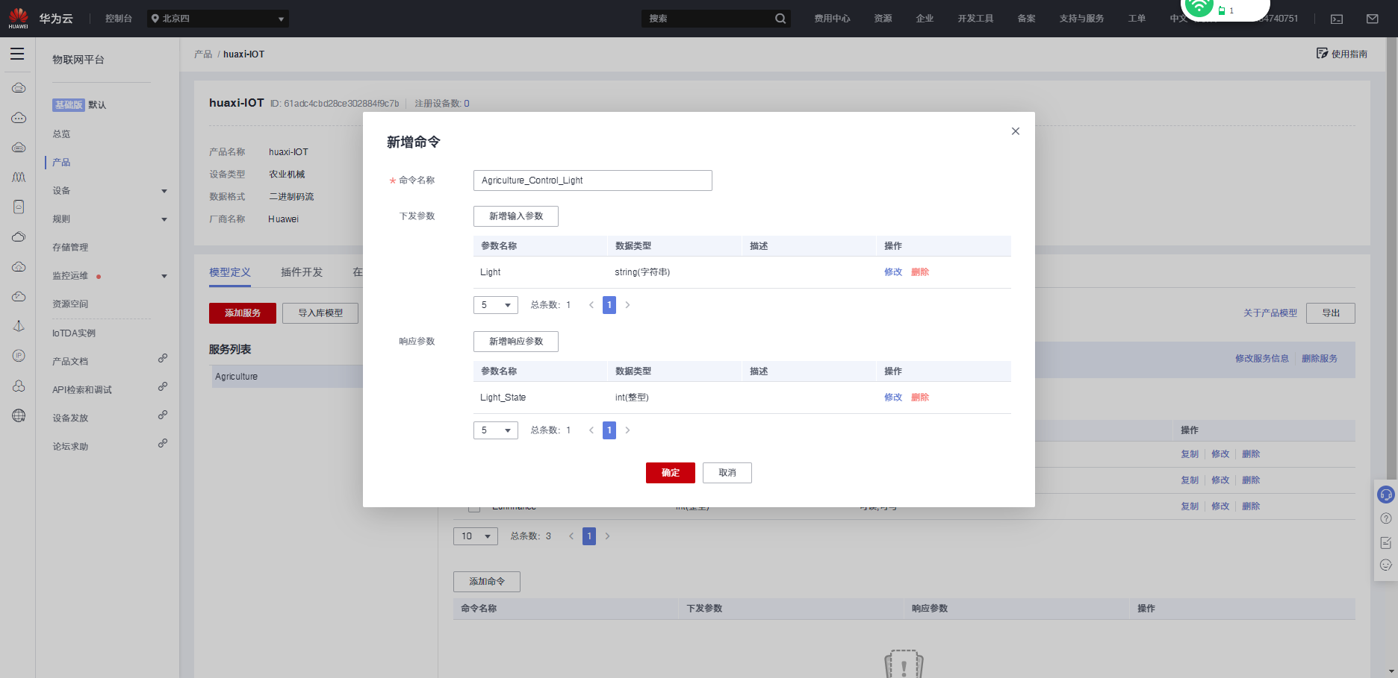Screen dimensions: 1398x678
Task: Click the search magnifier icon
Action: pos(780,19)
